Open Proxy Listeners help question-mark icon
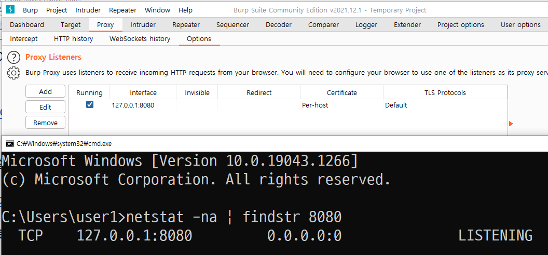 (13, 57)
